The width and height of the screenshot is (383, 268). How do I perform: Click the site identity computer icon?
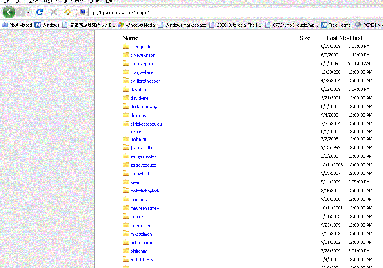83,12
